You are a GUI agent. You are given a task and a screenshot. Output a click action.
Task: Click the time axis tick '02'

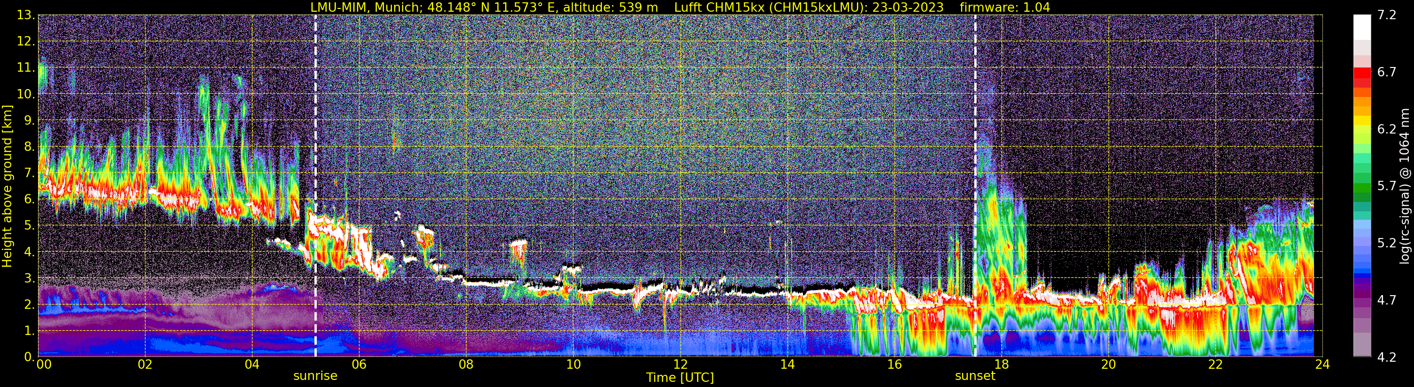(x=145, y=365)
